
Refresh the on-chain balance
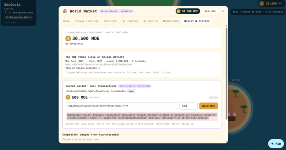point(213,97)
